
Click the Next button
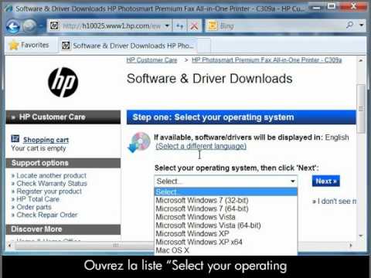pos(326,181)
